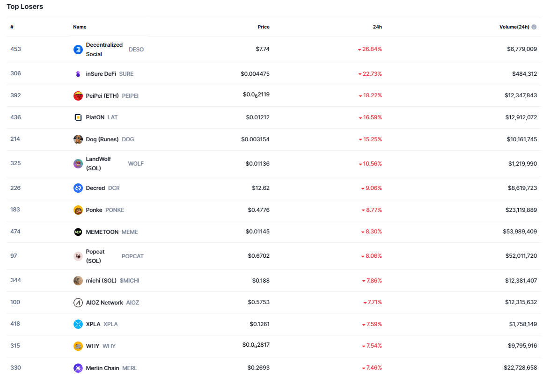Screen dimensions: 558x378
Task: Click the AIOZ Network logo icon
Action: [78, 303]
